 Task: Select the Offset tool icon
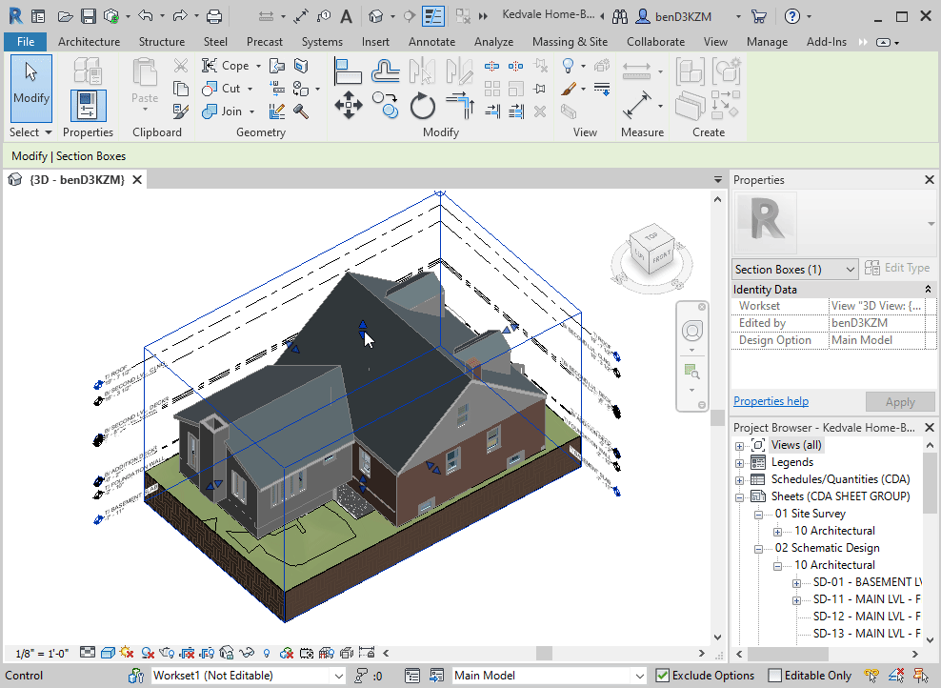[x=386, y=71]
